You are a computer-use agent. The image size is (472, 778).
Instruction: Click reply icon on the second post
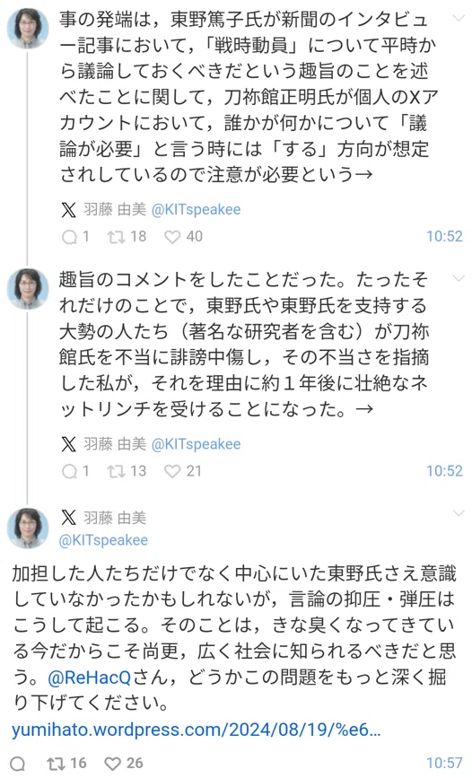point(69,471)
